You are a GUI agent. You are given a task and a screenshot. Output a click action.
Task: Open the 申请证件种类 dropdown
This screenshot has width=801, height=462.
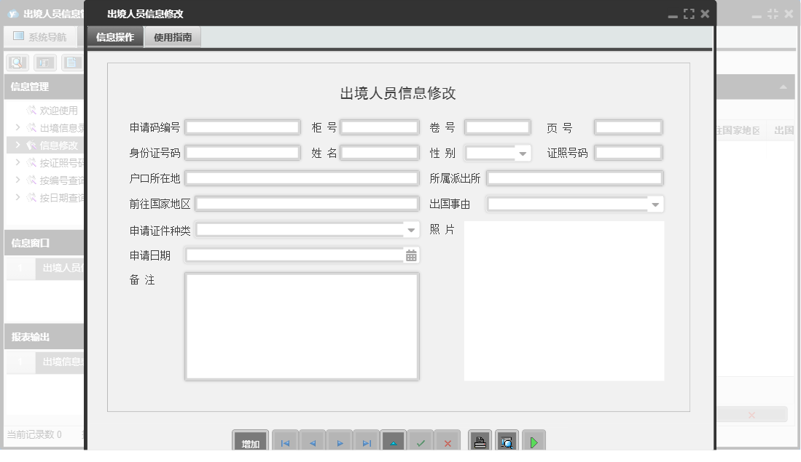click(x=411, y=231)
